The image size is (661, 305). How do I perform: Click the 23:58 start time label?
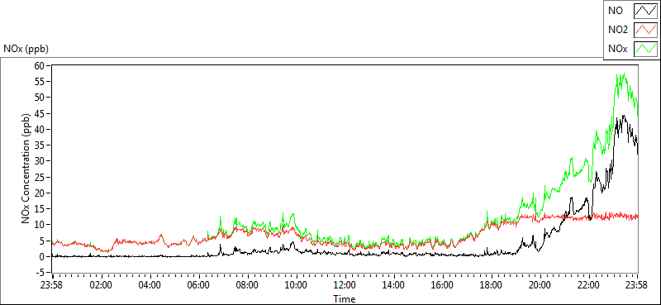51,284
